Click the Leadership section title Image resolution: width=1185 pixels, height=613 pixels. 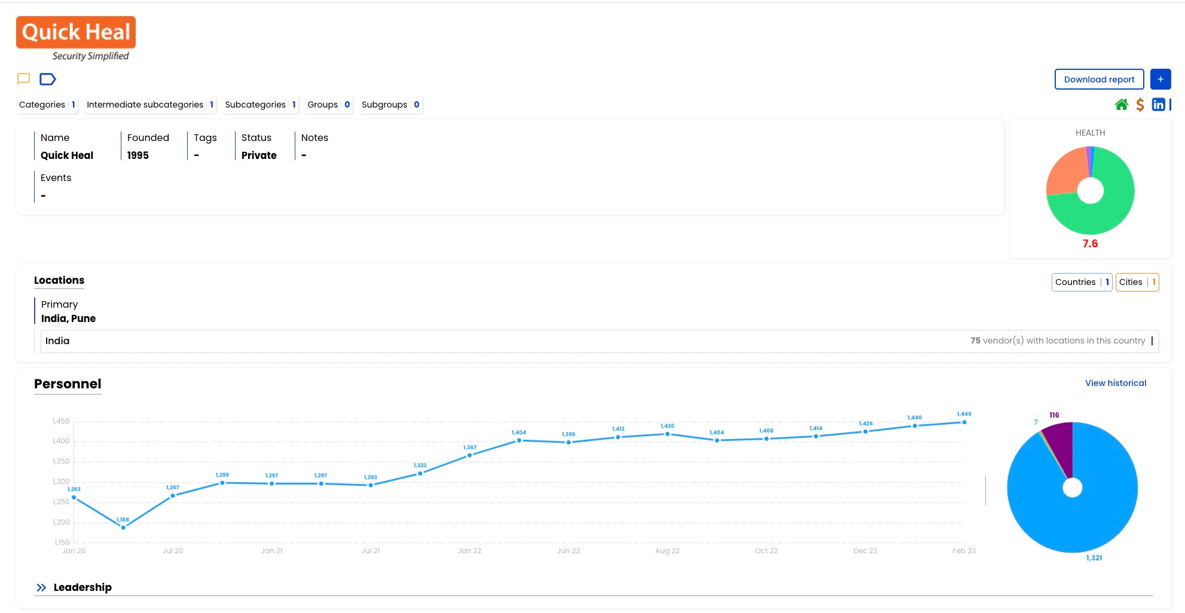tap(83, 587)
